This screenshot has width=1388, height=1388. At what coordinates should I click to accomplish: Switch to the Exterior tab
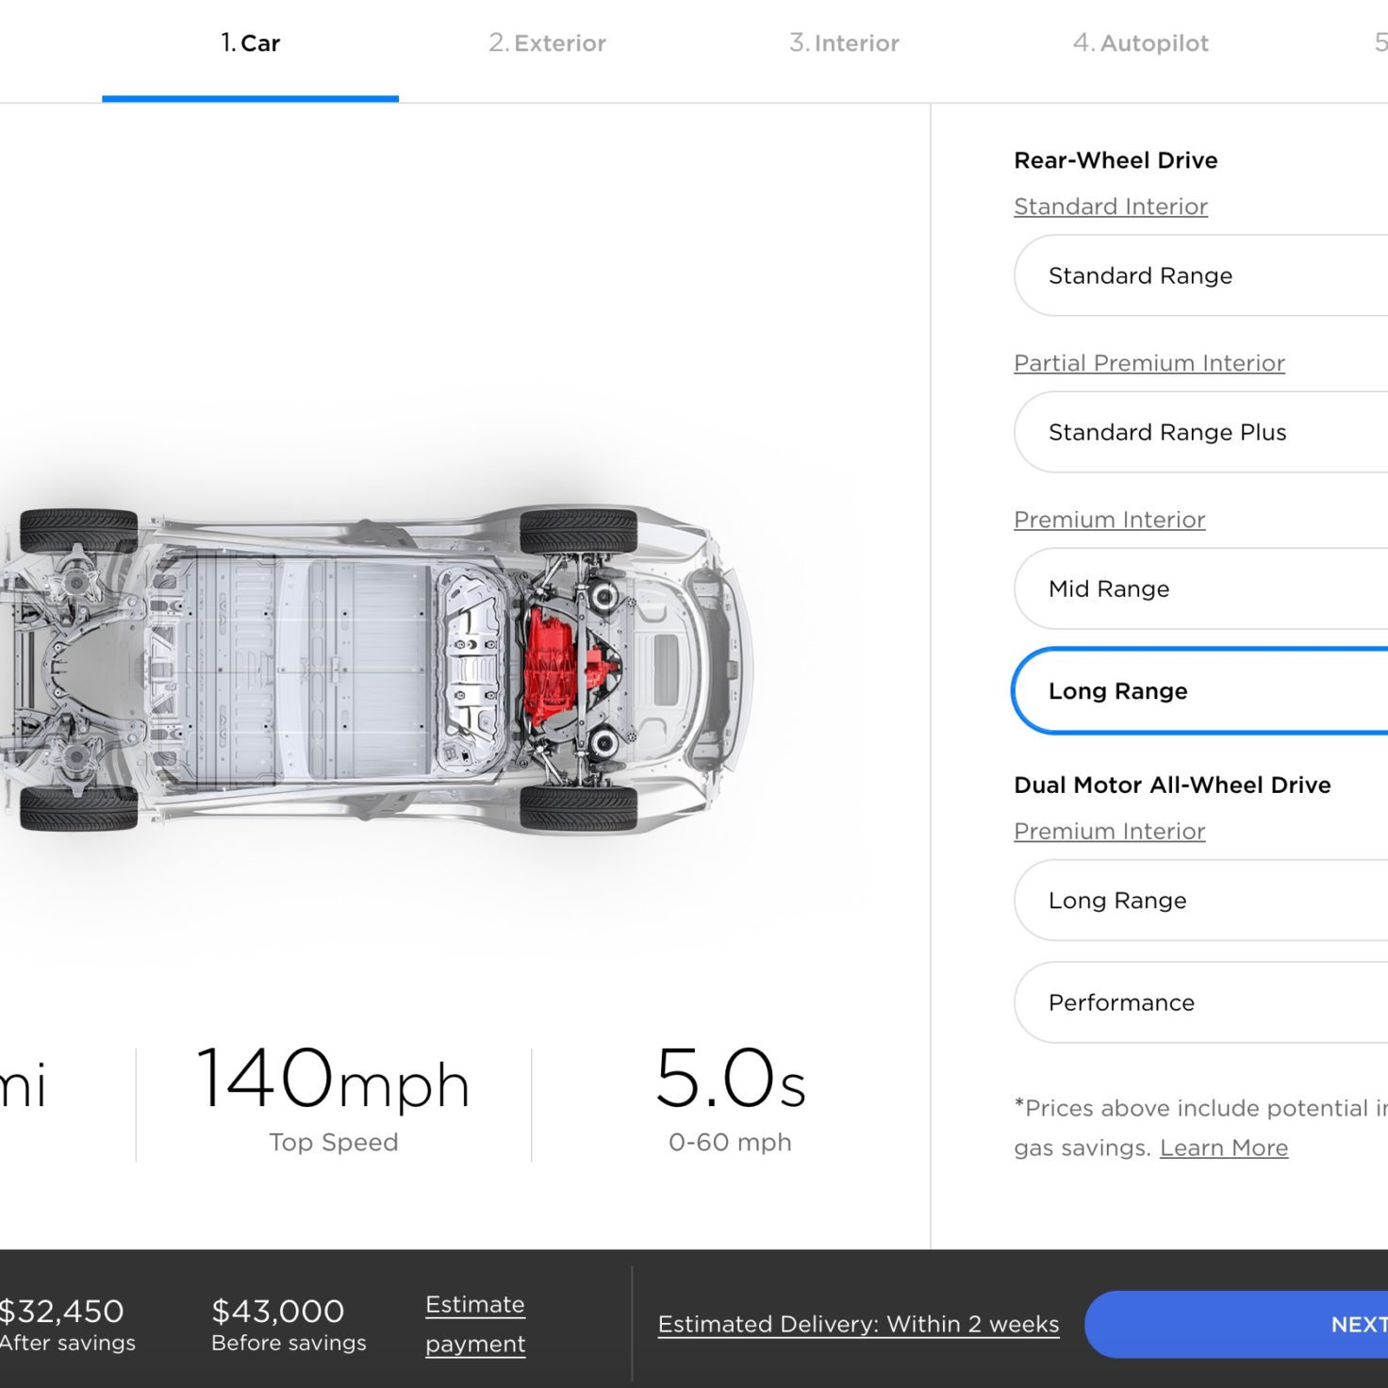547,43
